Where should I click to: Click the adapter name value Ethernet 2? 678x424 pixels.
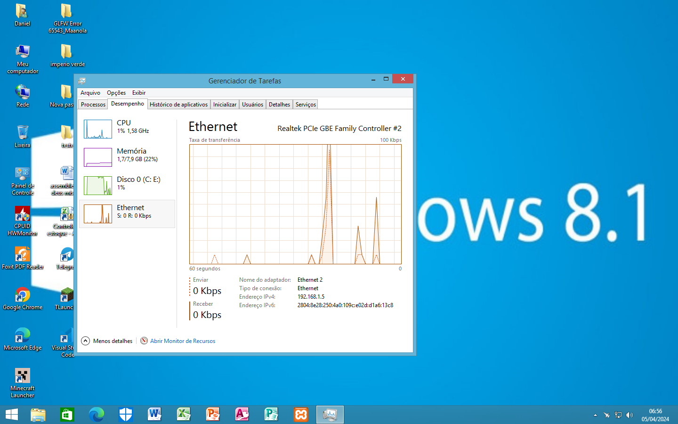[310, 280]
